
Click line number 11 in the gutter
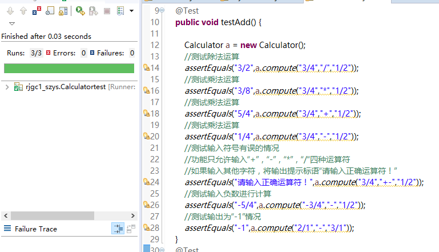[x=155, y=34]
